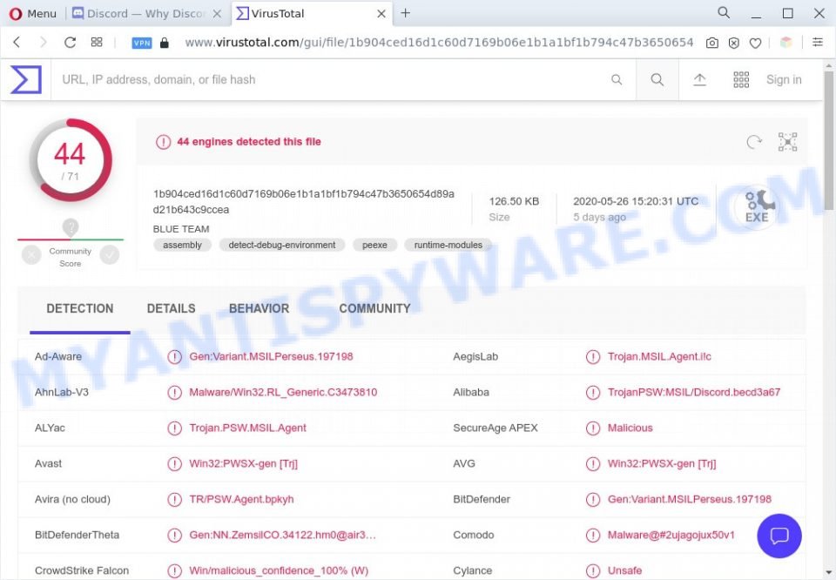836x580 pixels.
Task: Click the detect-debug-environment tag
Action: 282,245
